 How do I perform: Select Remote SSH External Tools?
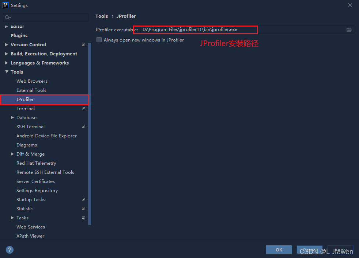(45, 172)
